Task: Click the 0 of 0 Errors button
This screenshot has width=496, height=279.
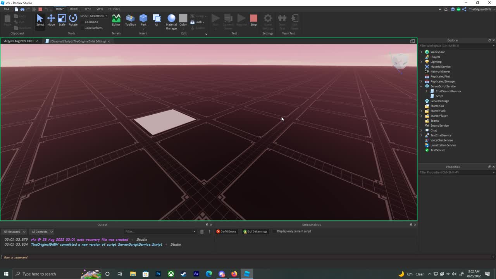Action: pyautogui.click(x=226, y=231)
